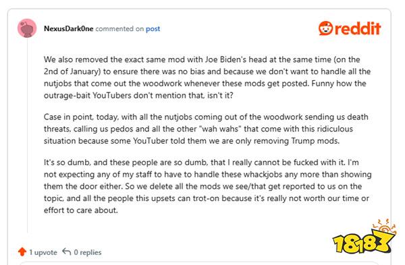This screenshot has width=405, height=265.
Task: Open the blue "post" link
Action: click(x=153, y=29)
